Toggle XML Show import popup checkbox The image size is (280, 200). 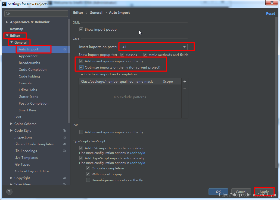[x=81, y=29]
